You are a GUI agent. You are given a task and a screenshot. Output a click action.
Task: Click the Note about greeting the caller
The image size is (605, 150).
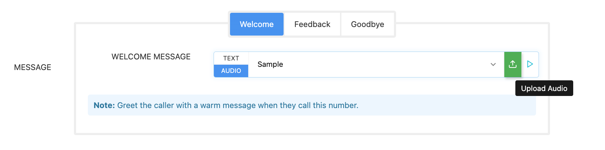pos(237,105)
